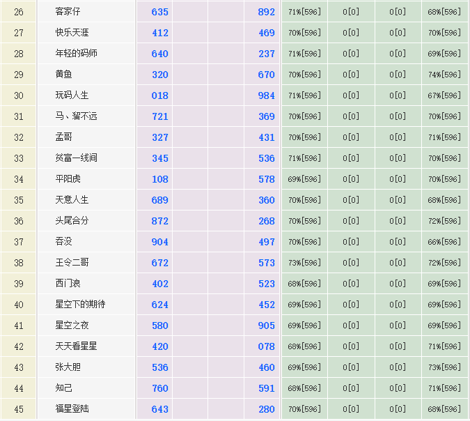Click the 73%[596] value in 张大胆 row
This screenshot has width=470, height=421.
tap(444, 367)
